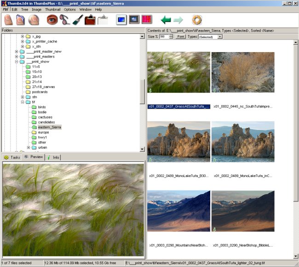Viewport: 299px width, 267px height.
Task: Open the Thumbnail menu
Action: coord(52,9)
